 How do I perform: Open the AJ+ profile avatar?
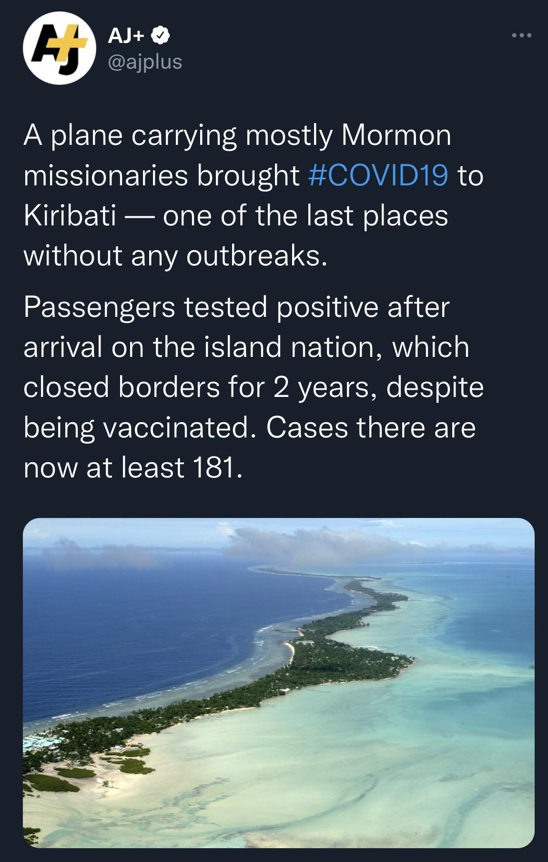point(59,48)
